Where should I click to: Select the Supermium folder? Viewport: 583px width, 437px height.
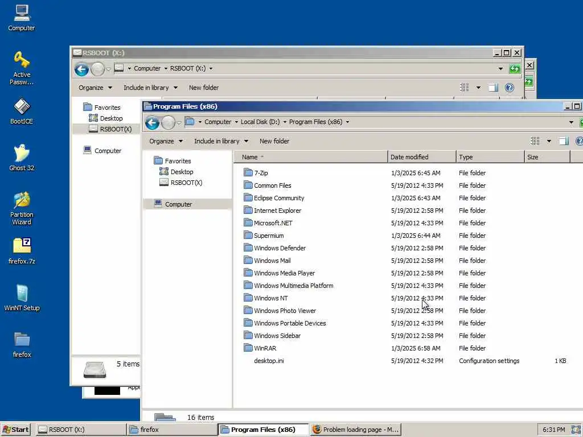(264, 236)
